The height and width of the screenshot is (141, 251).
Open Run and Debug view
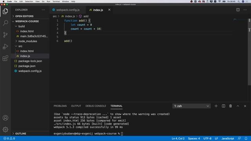click(5, 46)
